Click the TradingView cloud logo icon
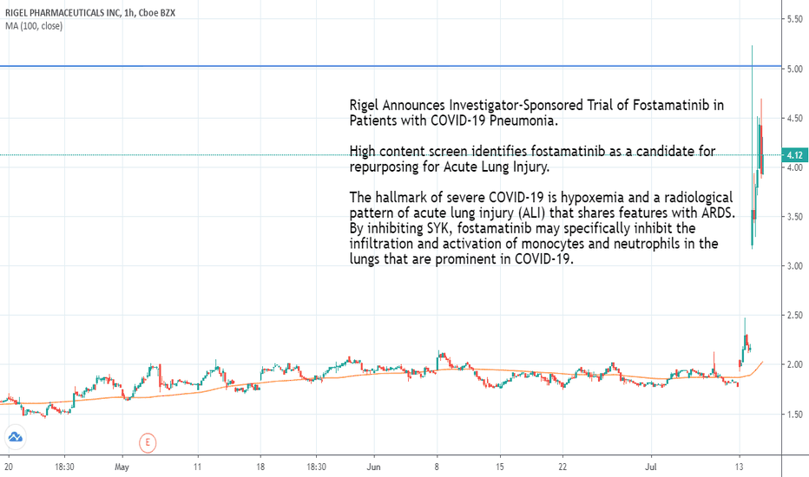Viewport: 809px width, 477px height. tap(15, 437)
